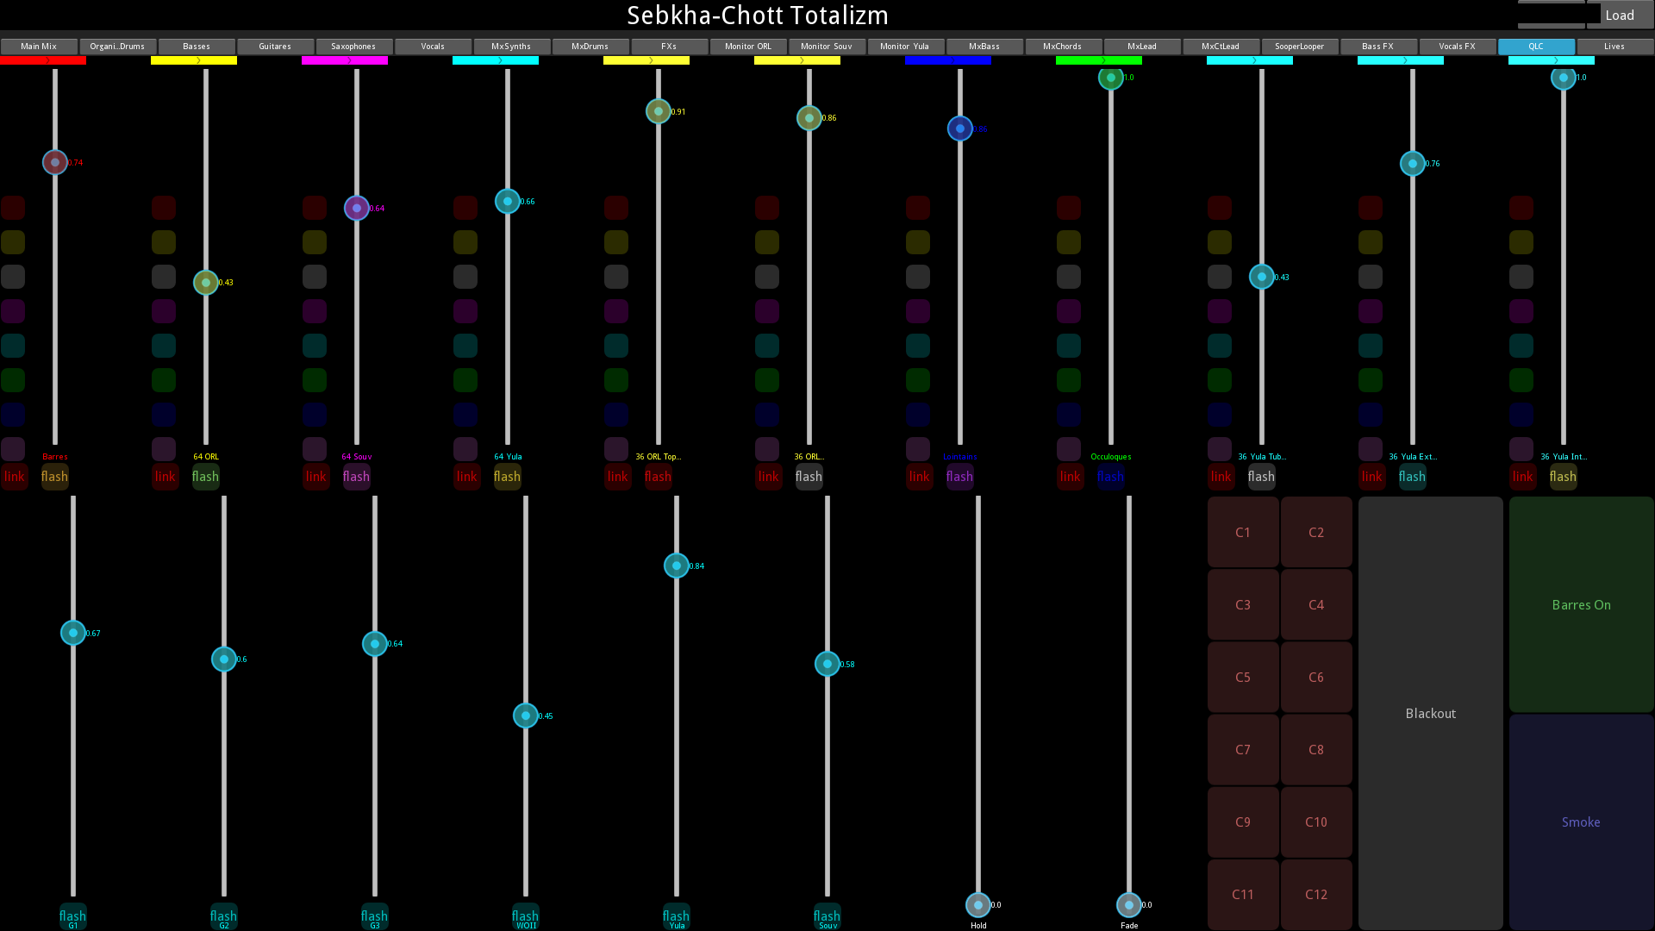Viewport: 1655px width, 931px height.
Task: Toggle flash on G1 fader group
Action: [x=72, y=916]
